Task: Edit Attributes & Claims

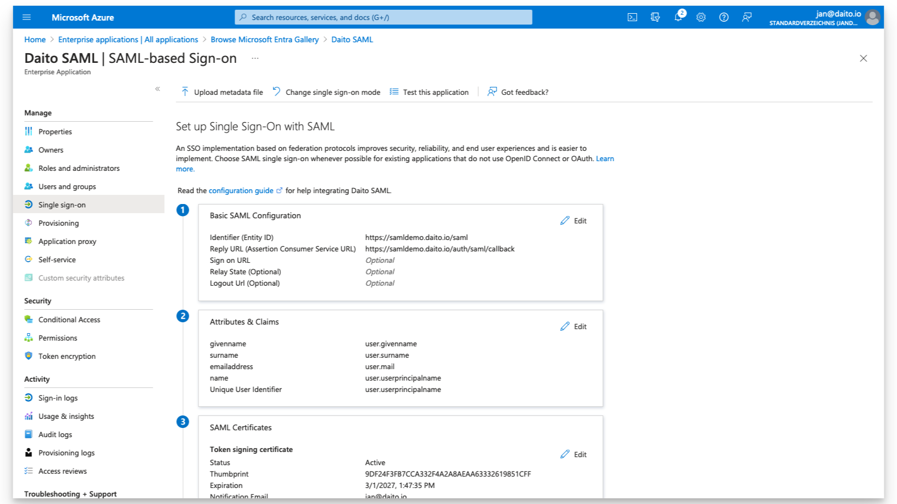Action: [x=573, y=326]
